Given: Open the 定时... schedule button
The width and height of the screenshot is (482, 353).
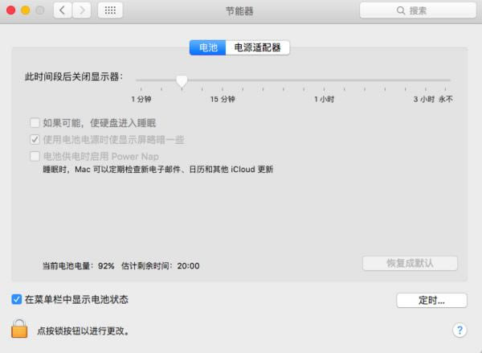Looking at the screenshot, I should coord(431,300).
